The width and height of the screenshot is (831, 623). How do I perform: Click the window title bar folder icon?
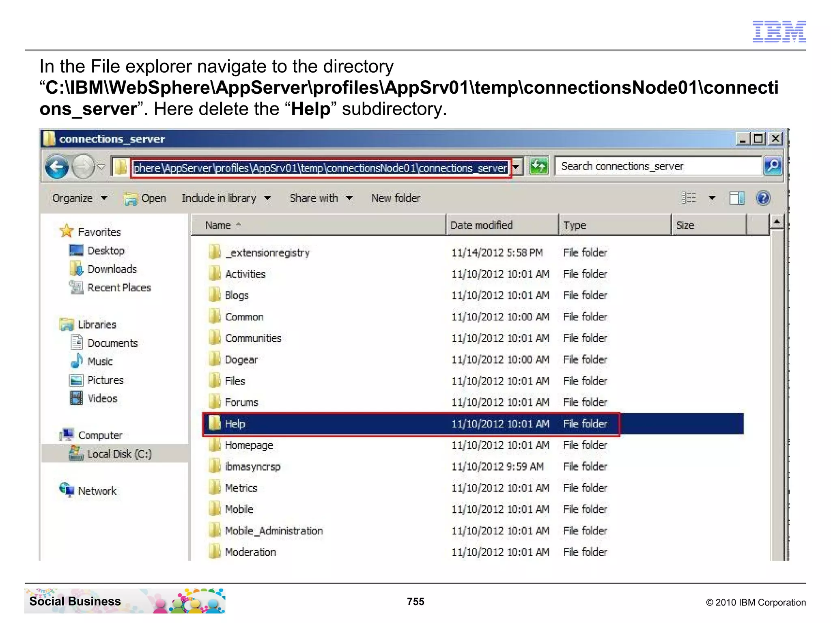[49, 139]
